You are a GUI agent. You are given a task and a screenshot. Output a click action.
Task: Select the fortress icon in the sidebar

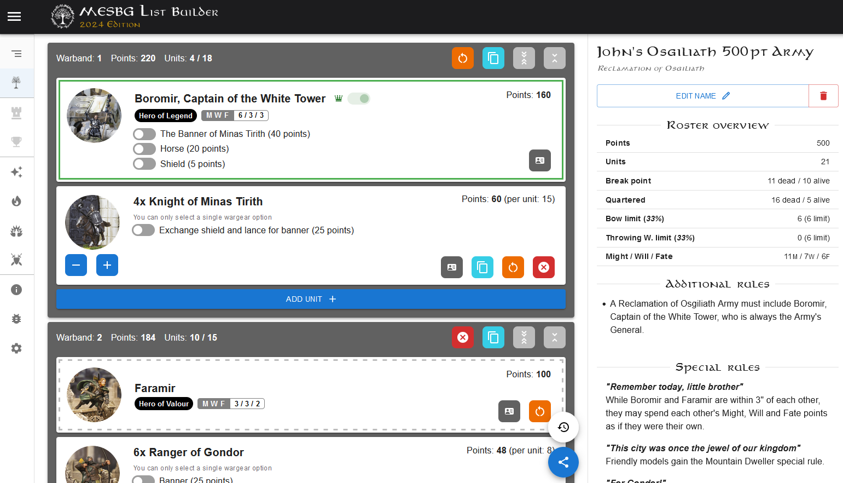coord(16,112)
